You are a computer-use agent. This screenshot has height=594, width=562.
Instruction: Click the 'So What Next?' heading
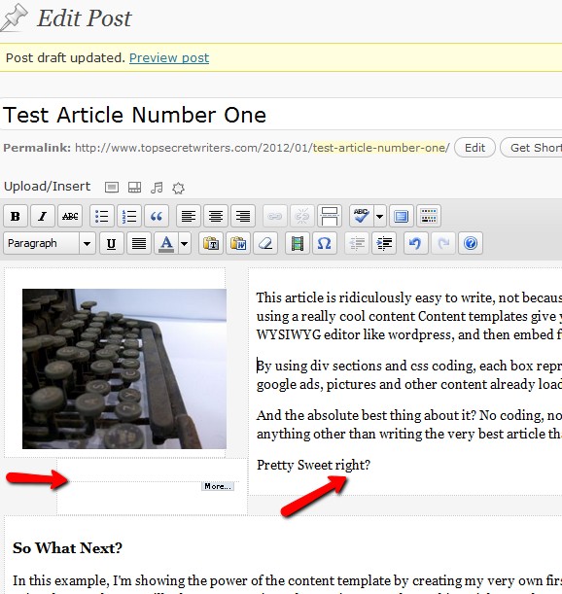click(x=67, y=547)
